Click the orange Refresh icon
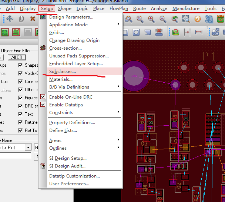This screenshot has height=202, width=225. click(198, 19)
